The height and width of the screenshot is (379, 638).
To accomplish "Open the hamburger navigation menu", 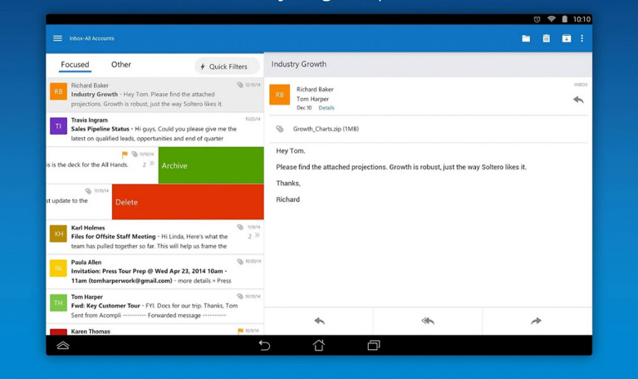I will point(57,38).
